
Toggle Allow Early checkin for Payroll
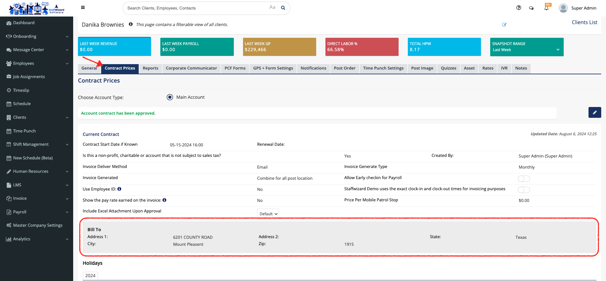[x=524, y=178]
